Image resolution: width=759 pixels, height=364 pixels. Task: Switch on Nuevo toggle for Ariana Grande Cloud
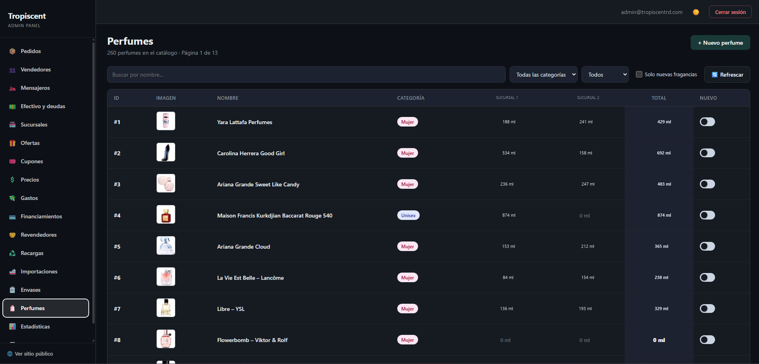707,246
